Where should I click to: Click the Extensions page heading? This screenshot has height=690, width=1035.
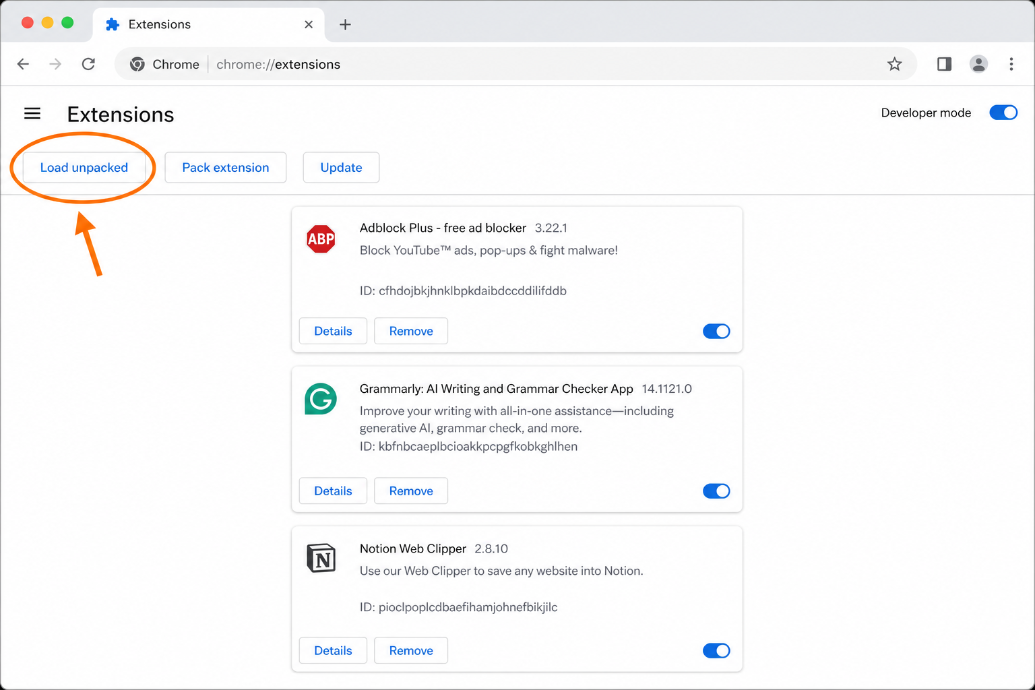tap(121, 115)
